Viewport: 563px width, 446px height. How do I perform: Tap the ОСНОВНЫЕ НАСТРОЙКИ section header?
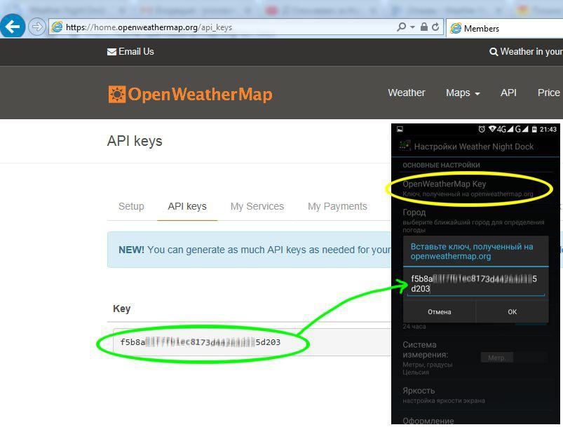441,165
